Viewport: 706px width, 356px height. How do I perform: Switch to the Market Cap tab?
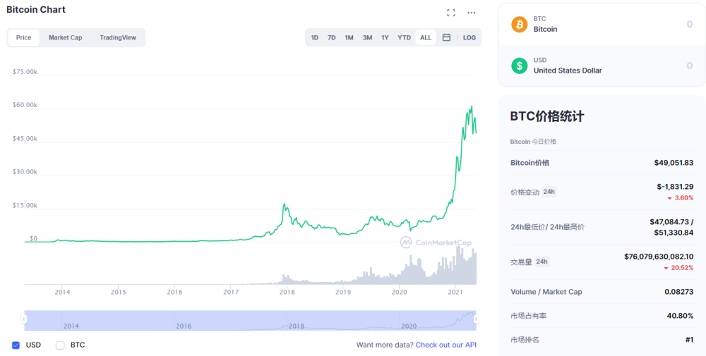click(x=65, y=38)
